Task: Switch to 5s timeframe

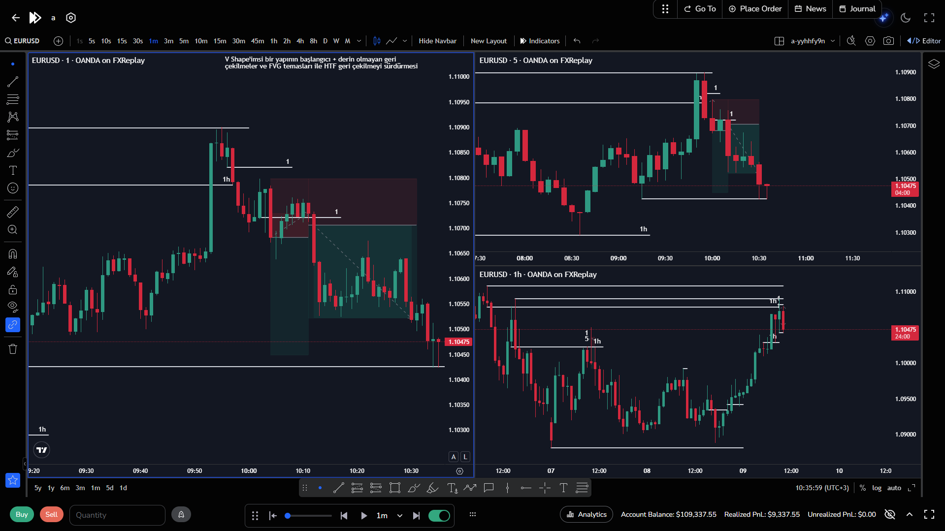Action: (x=92, y=41)
